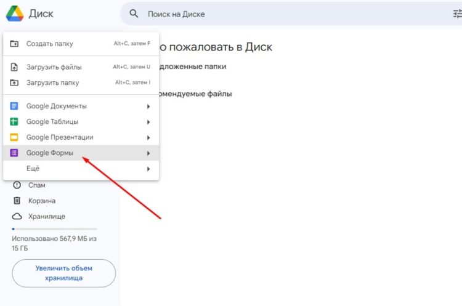The height and width of the screenshot is (306, 462).
Task: Select Google Презентации menu item
Action: [x=81, y=137]
